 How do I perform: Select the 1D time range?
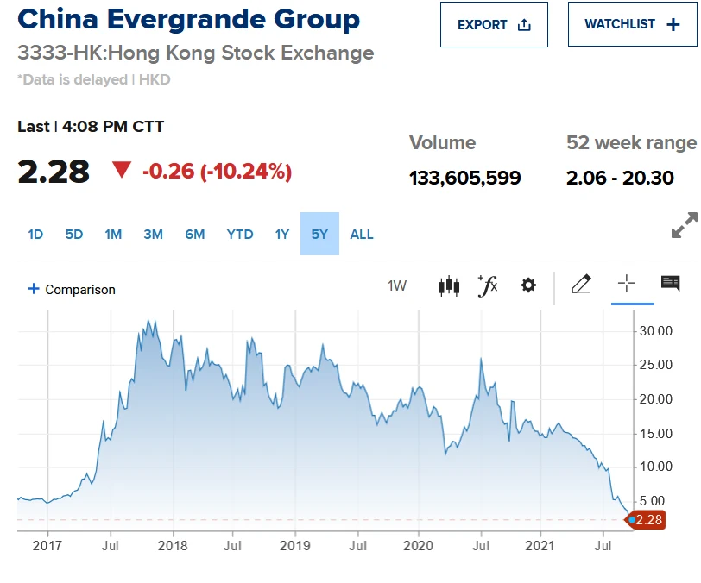pyautogui.click(x=35, y=235)
